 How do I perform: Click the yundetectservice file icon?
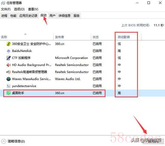click(9, 86)
